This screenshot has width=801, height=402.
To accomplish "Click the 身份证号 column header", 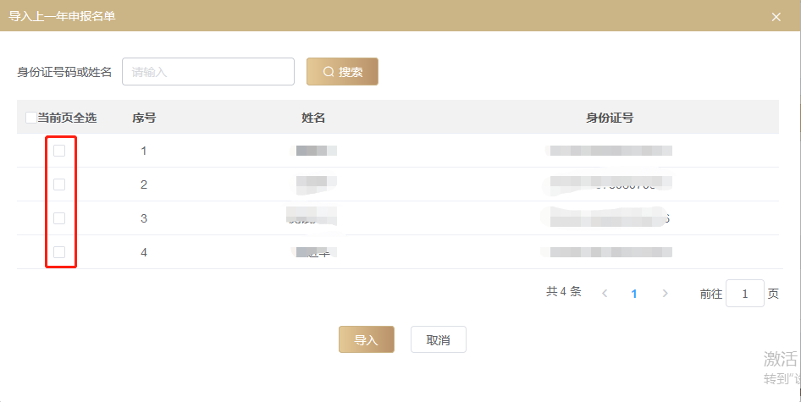I will click(x=610, y=118).
